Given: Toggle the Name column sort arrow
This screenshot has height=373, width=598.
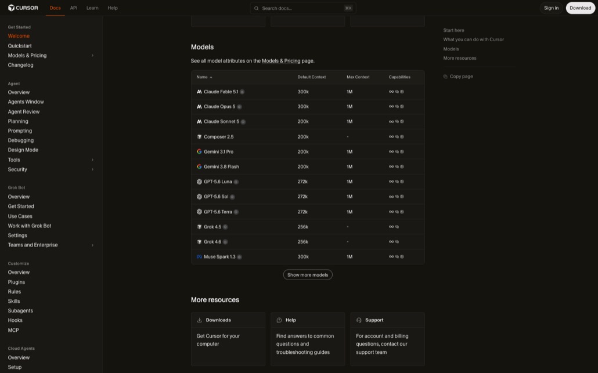Looking at the screenshot, I should 211,77.
